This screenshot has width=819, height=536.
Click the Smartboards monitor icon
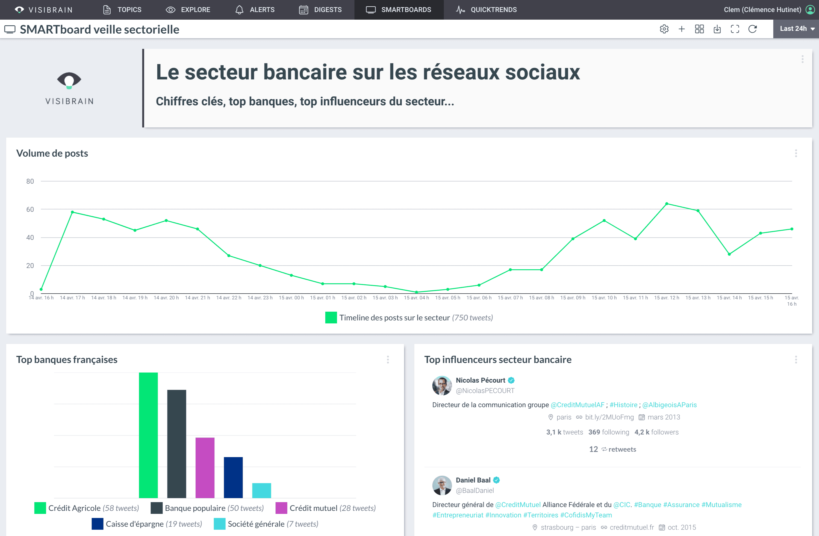(x=371, y=10)
